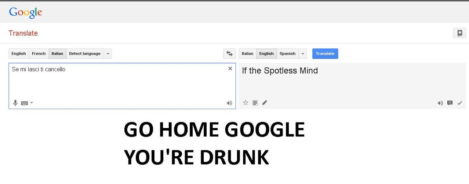469x184 pixels.
Task: Star the translation to save it
Action: 246,103
